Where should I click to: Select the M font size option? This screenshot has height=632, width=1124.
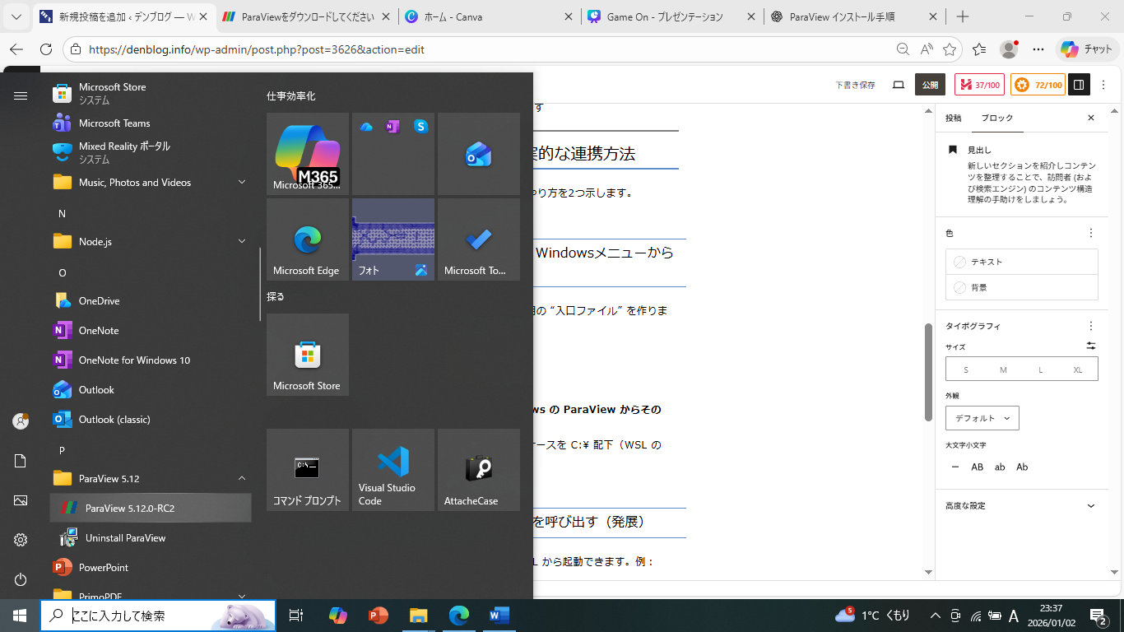[1003, 369]
